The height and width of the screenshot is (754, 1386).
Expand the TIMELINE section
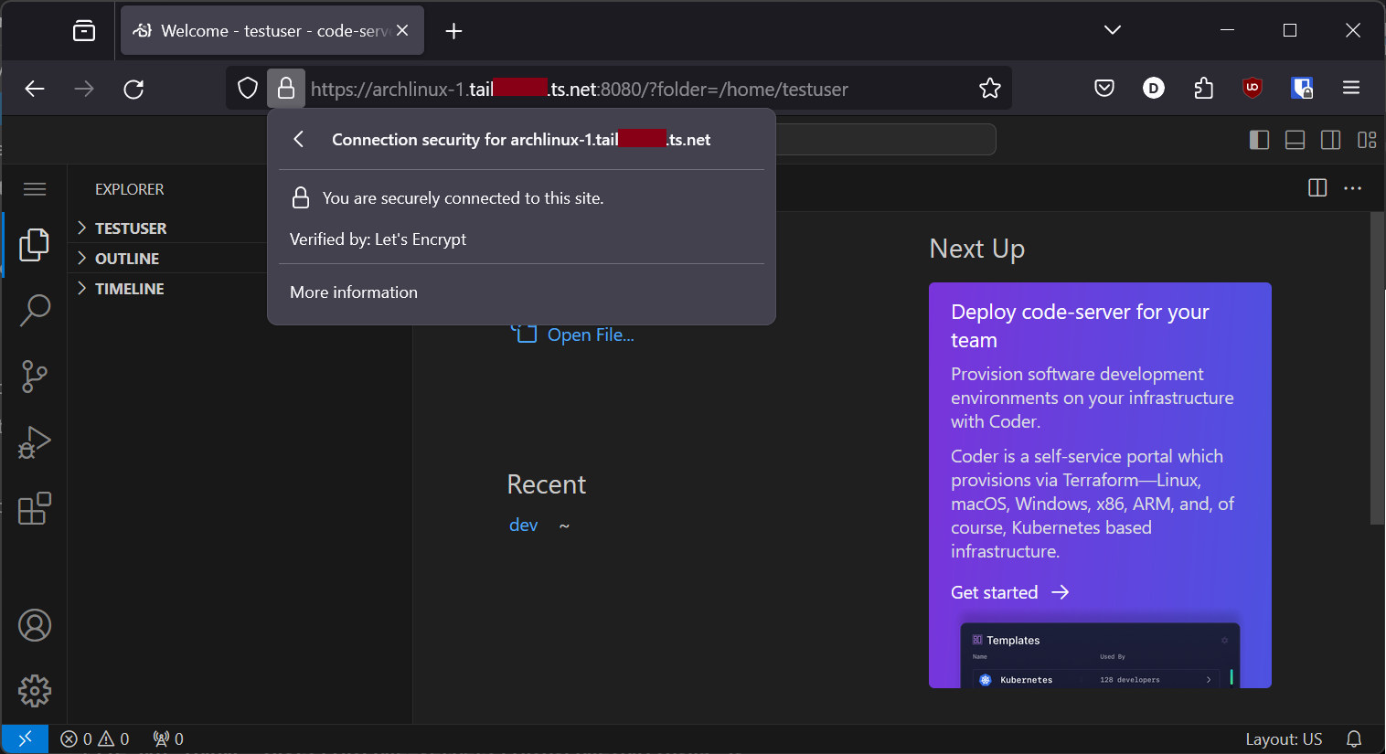click(x=166, y=289)
